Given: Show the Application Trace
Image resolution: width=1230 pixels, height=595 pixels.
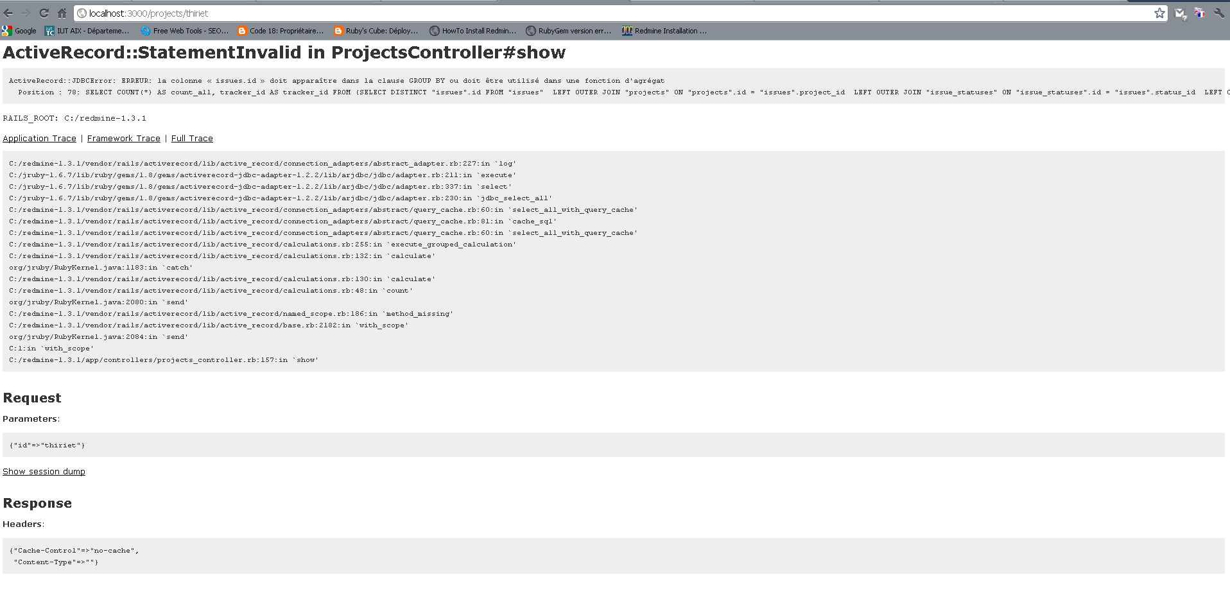Looking at the screenshot, I should (39, 138).
